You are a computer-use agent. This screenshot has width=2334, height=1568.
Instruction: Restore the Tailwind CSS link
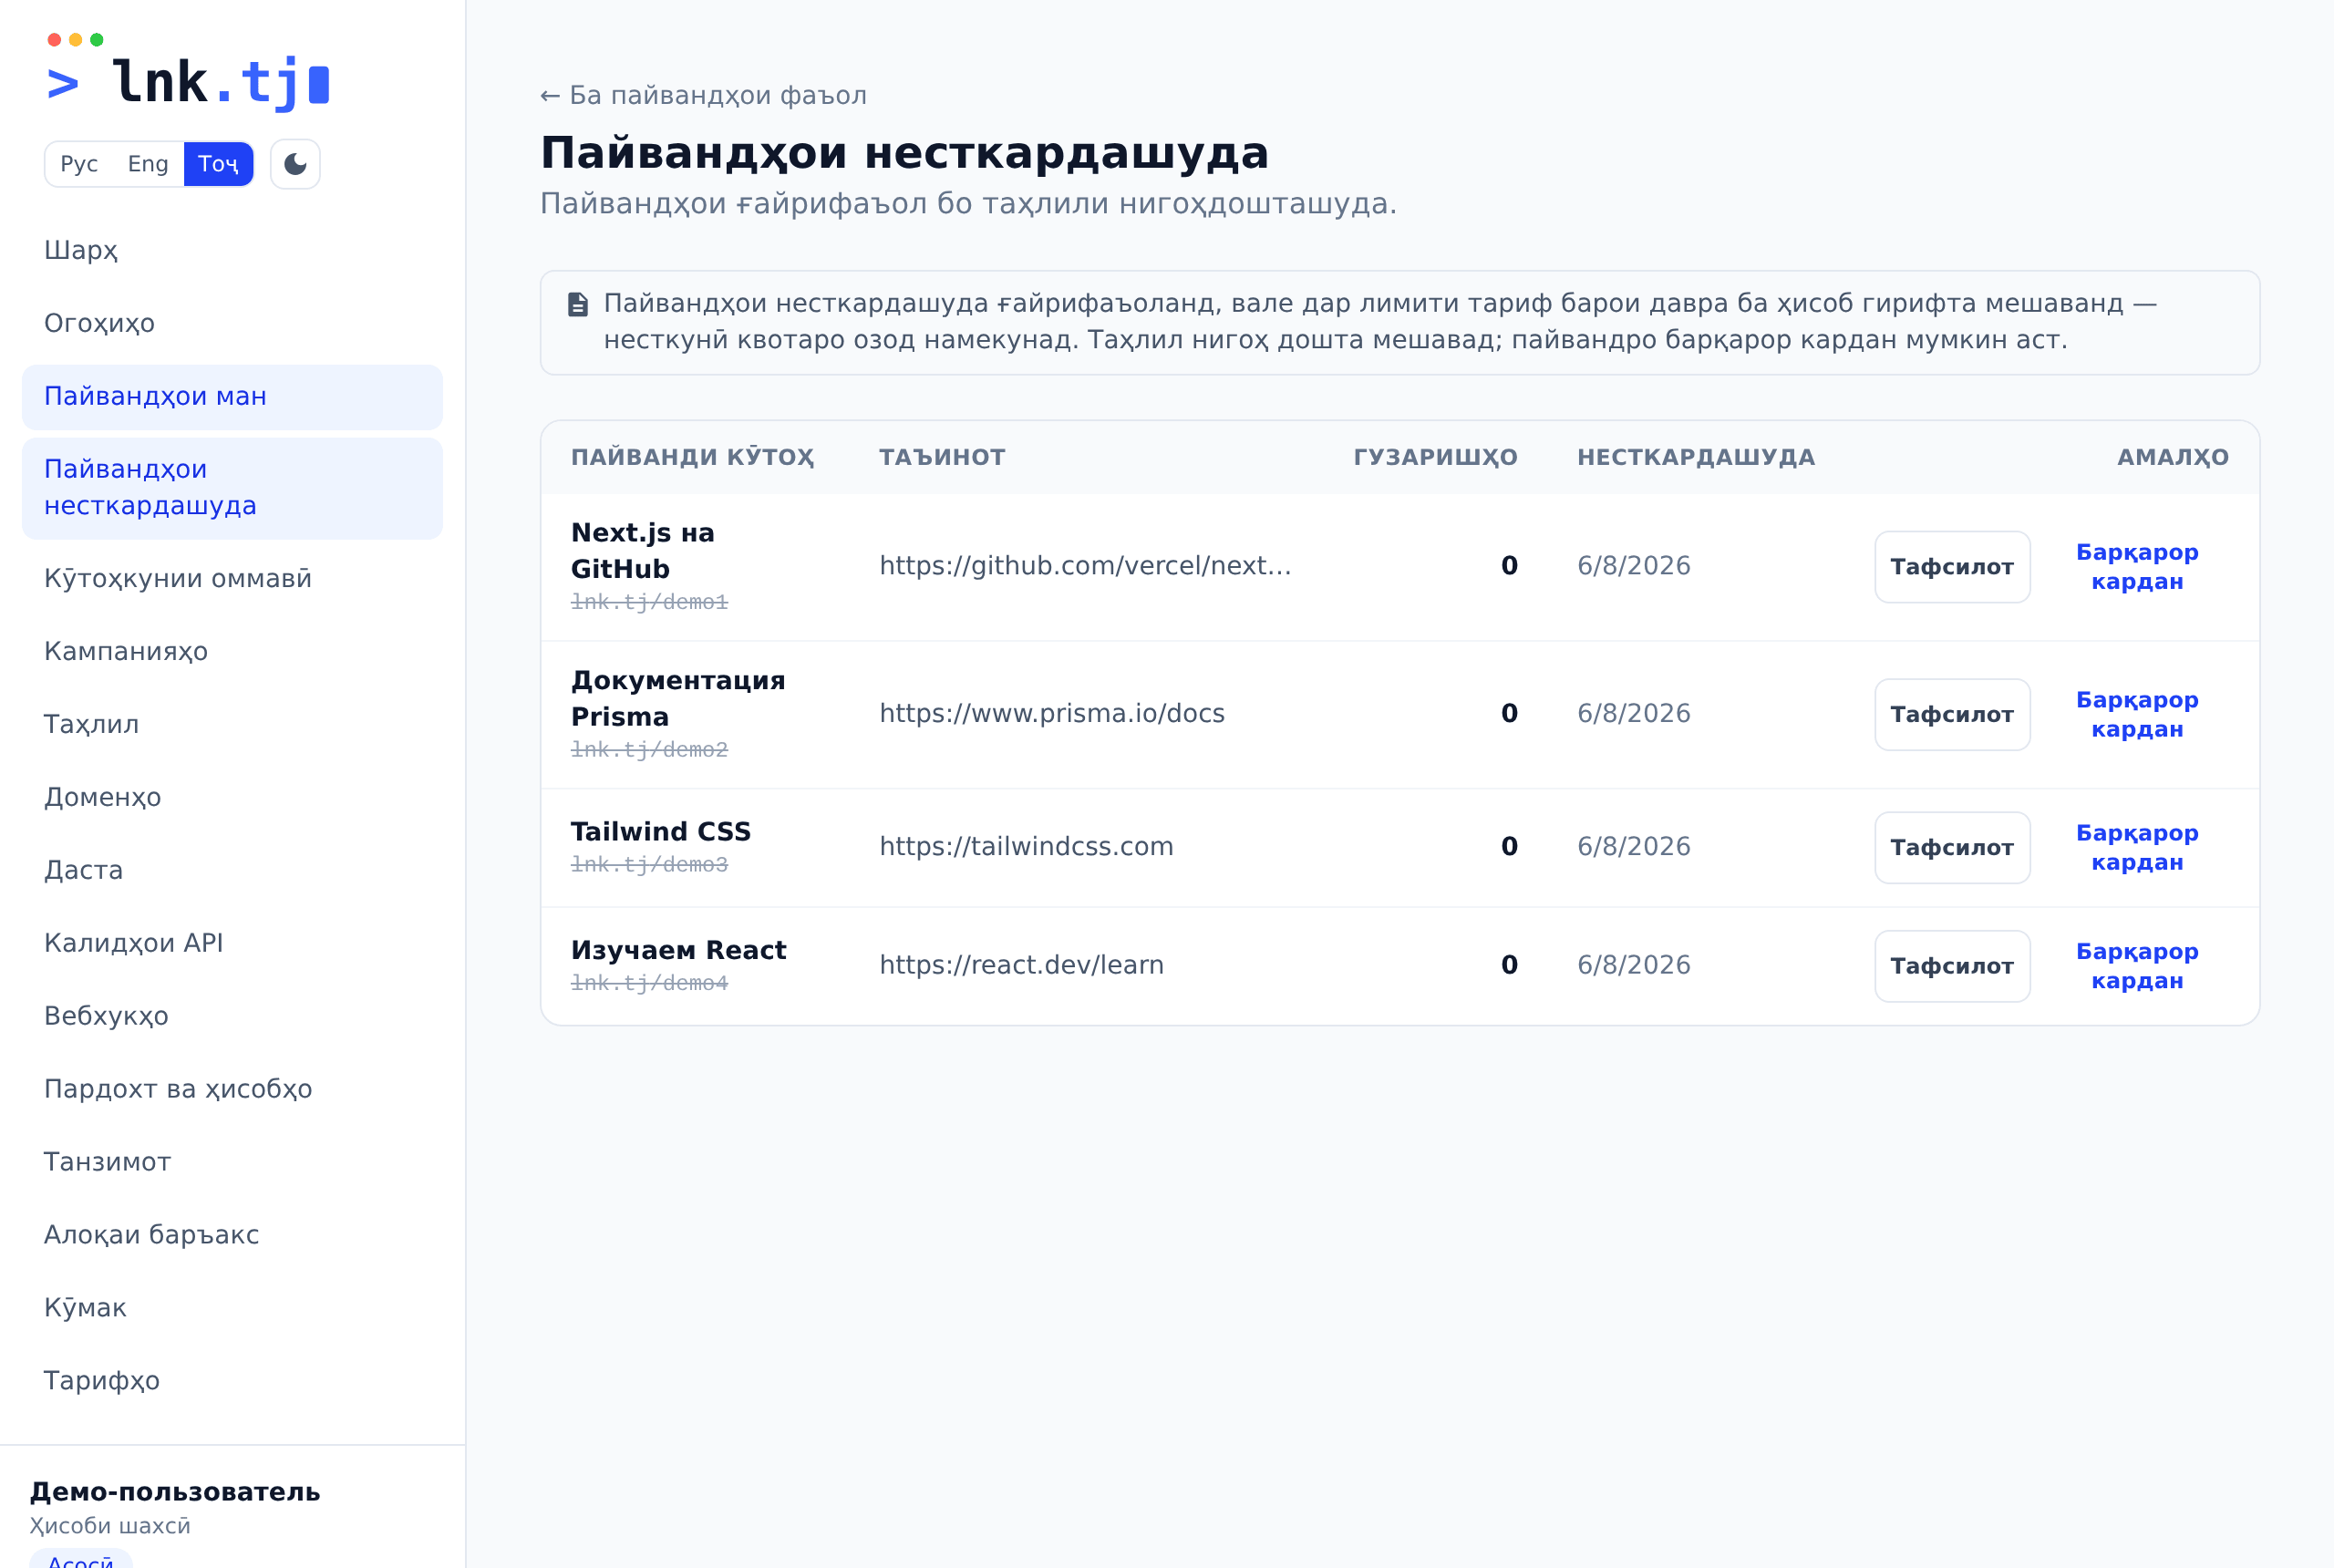pyautogui.click(x=2137, y=848)
